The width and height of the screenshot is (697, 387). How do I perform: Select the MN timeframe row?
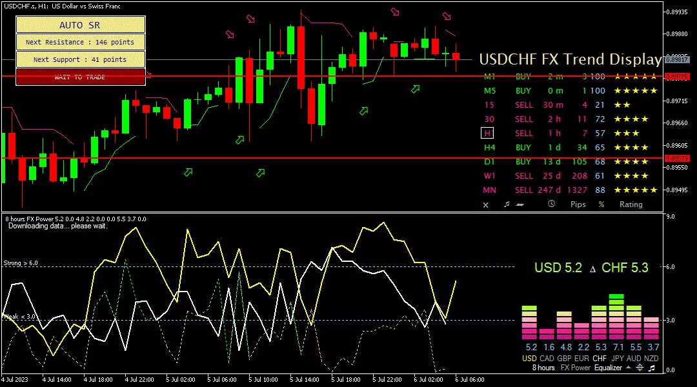pos(569,190)
